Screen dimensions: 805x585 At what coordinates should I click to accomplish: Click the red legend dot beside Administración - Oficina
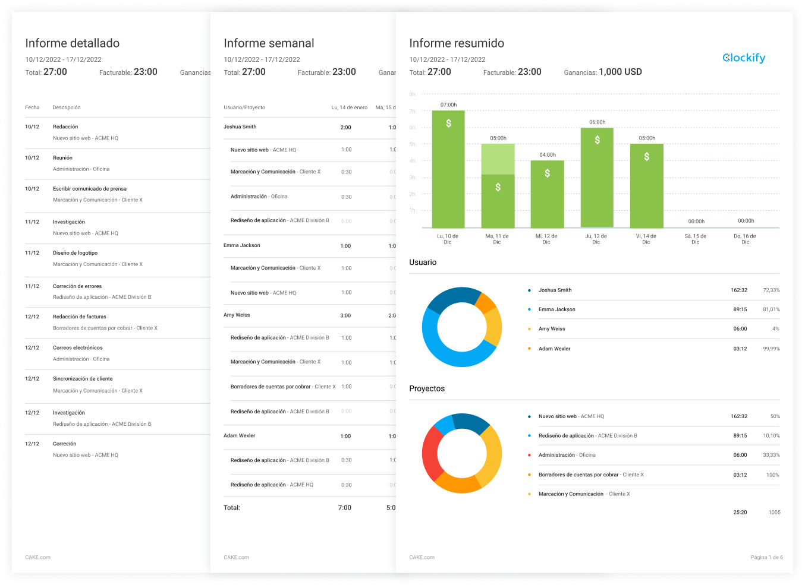click(x=529, y=455)
